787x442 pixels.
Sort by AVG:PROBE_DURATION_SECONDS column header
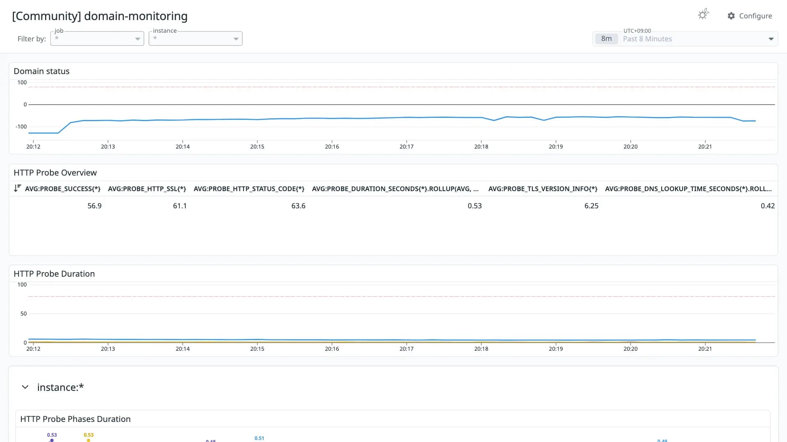[x=395, y=189]
